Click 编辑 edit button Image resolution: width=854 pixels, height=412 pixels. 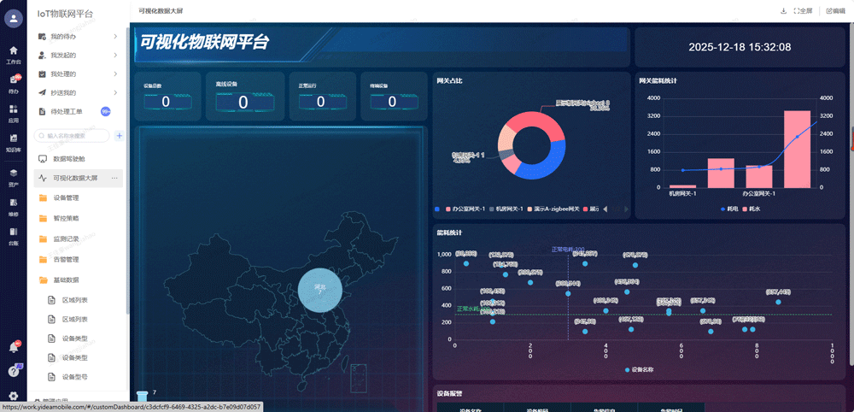click(835, 11)
